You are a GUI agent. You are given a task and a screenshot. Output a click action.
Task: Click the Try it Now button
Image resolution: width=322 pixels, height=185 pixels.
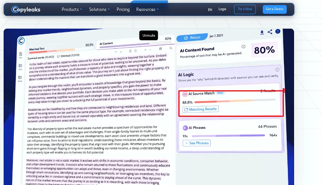tap(245, 9)
